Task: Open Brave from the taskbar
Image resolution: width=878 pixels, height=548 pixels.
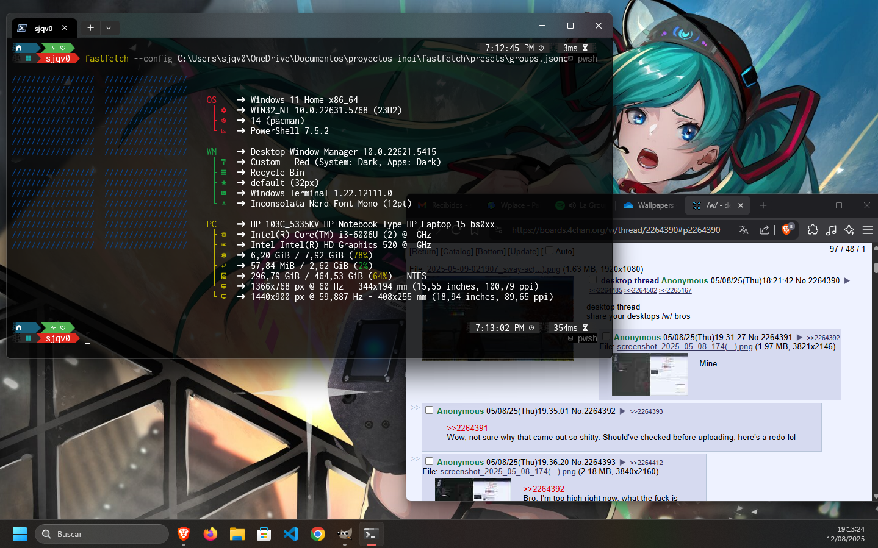Action: tap(184, 534)
